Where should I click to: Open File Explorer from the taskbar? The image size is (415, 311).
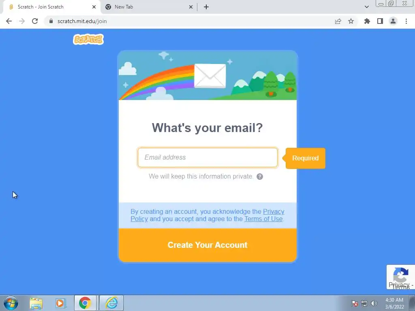(36, 303)
